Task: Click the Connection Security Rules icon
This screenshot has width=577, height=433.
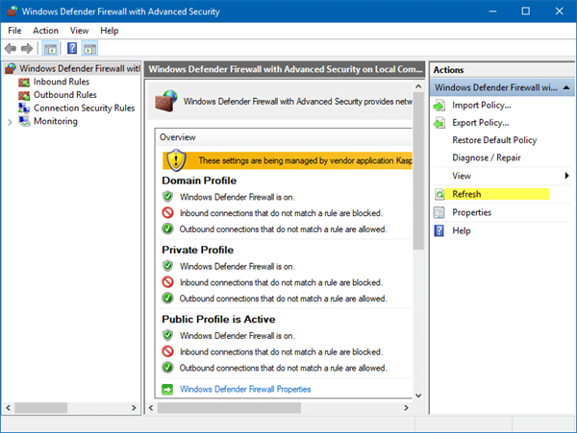Action: click(24, 108)
